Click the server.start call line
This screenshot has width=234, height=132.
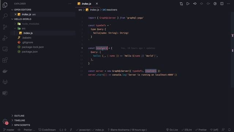click(132, 75)
